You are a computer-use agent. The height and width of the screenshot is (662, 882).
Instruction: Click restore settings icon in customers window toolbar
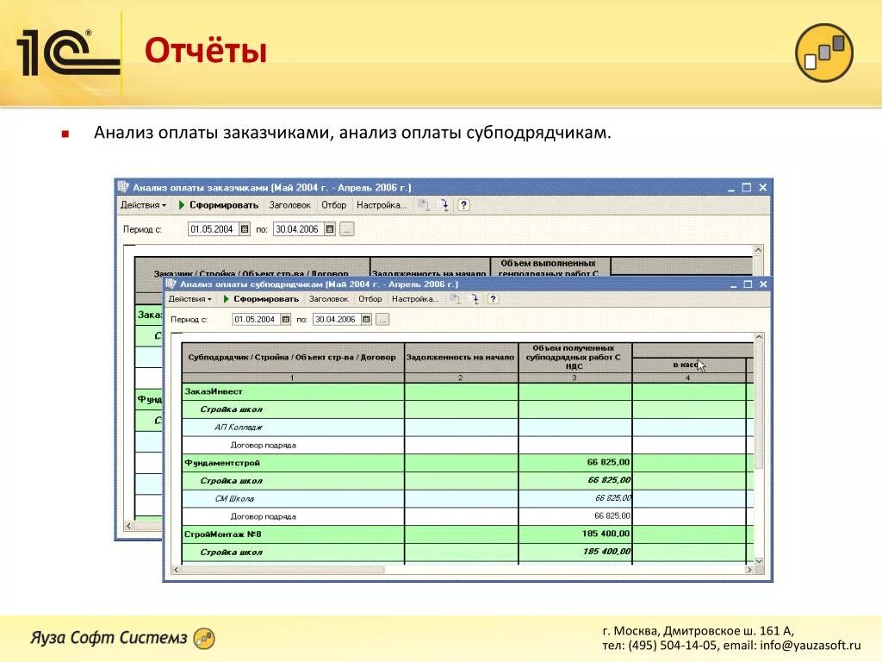point(424,205)
